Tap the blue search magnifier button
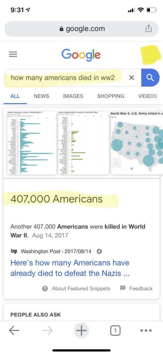The image size is (163, 355). coord(150,78)
